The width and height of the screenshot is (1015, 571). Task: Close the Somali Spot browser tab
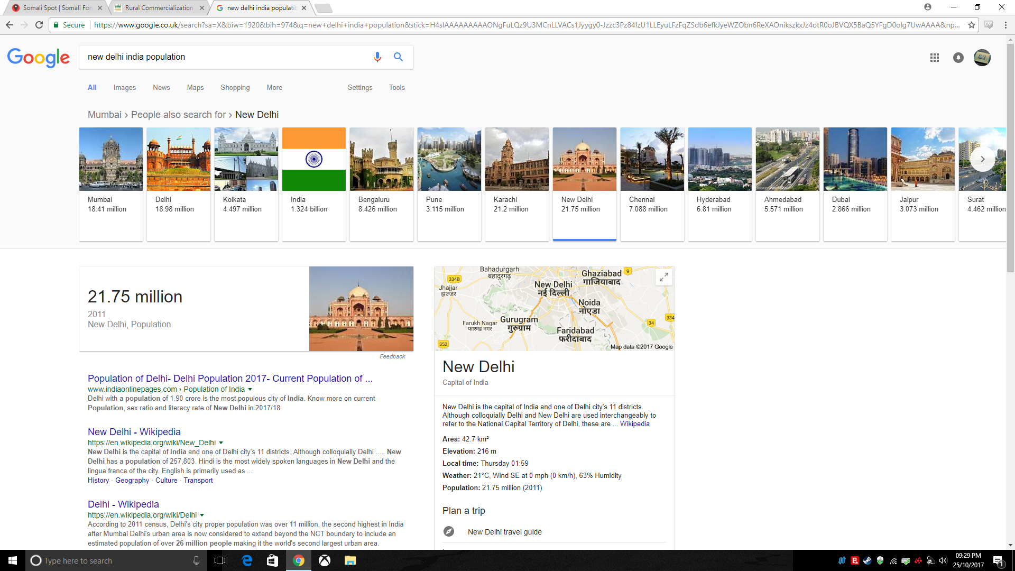click(100, 8)
